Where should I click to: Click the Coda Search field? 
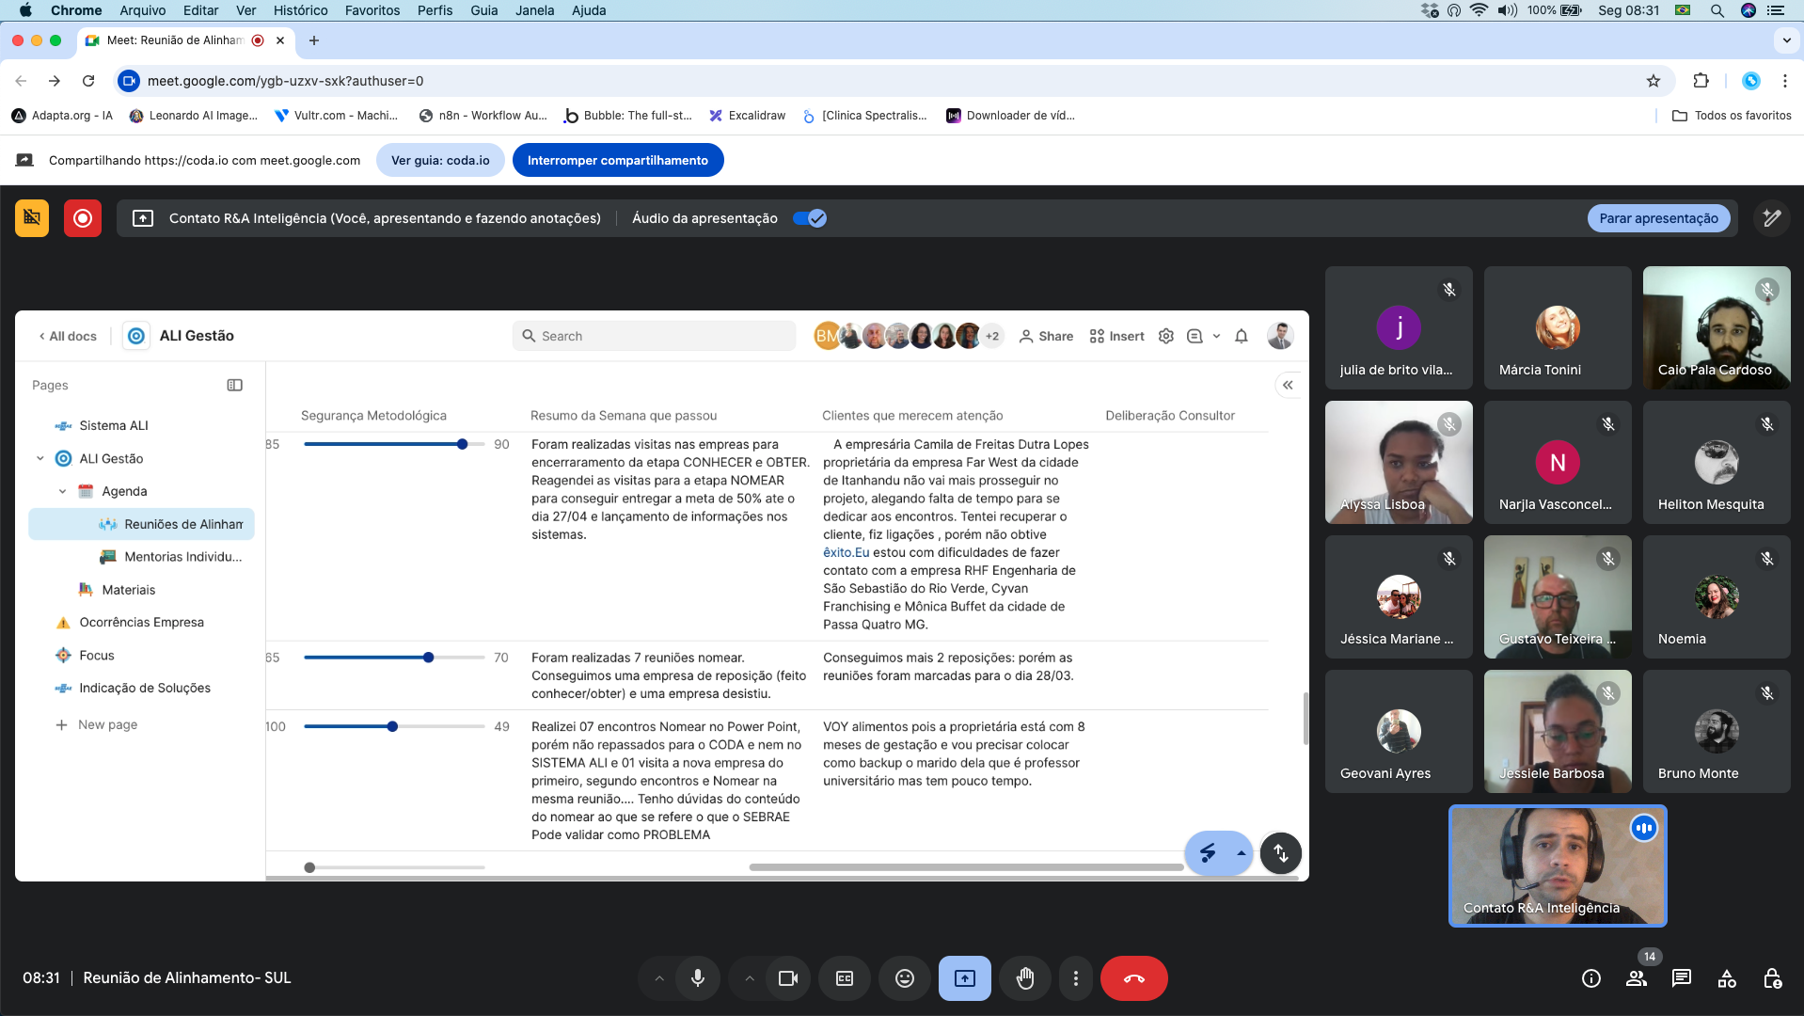click(x=654, y=336)
